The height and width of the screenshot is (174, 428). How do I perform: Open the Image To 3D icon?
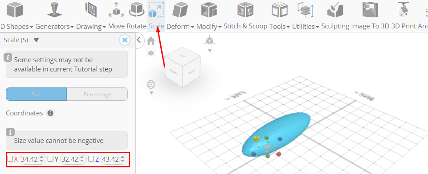pos(370,10)
